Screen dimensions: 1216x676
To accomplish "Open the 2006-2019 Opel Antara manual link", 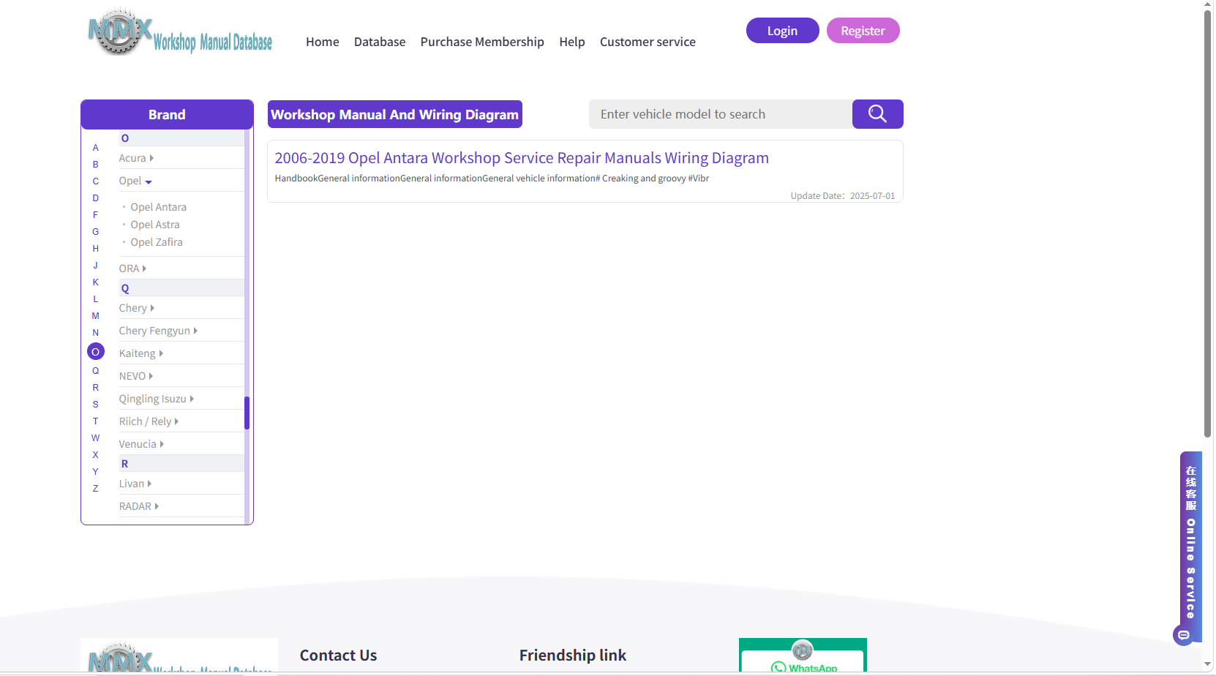I will 522,158.
